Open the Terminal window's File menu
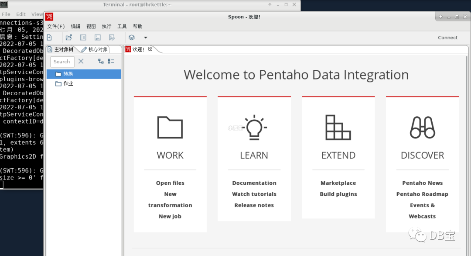This screenshot has height=256, width=471. (x=6, y=14)
